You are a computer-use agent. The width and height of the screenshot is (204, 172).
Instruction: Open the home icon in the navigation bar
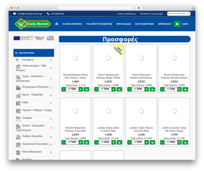click(x=57, y=24)
